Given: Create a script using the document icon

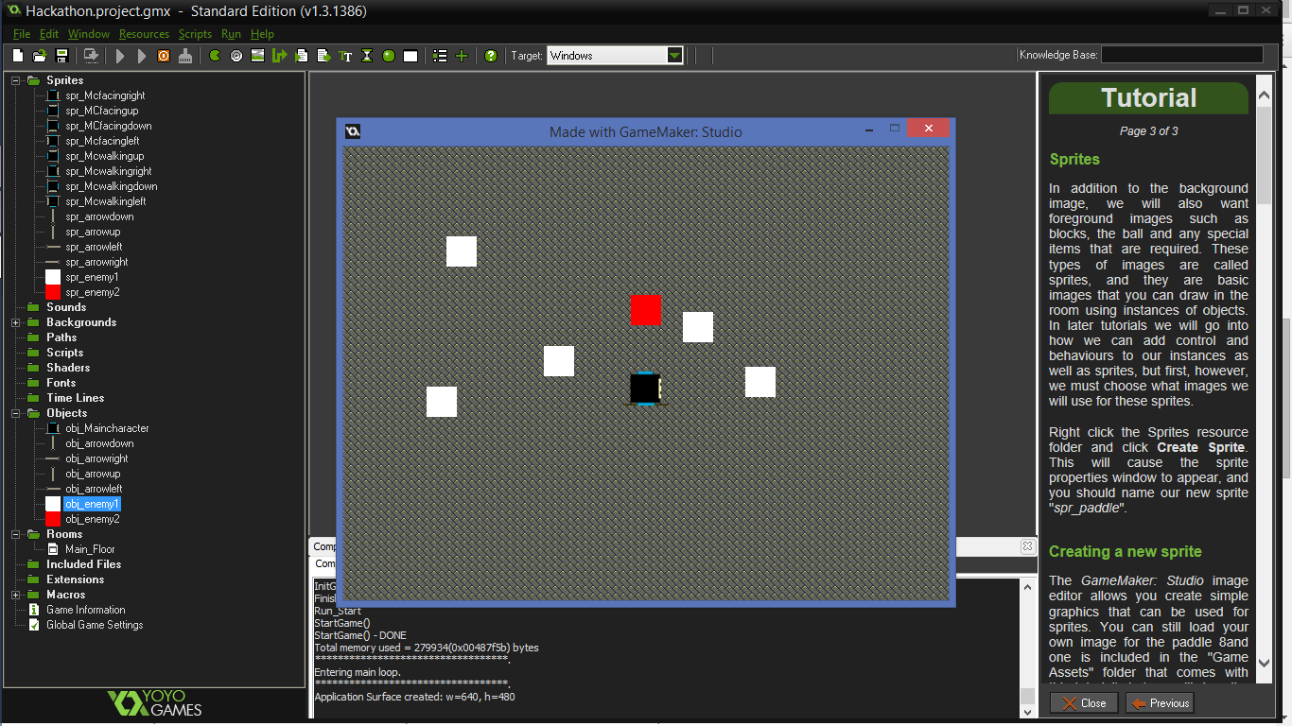Looking at the screenshot, I should click(302, 56).
